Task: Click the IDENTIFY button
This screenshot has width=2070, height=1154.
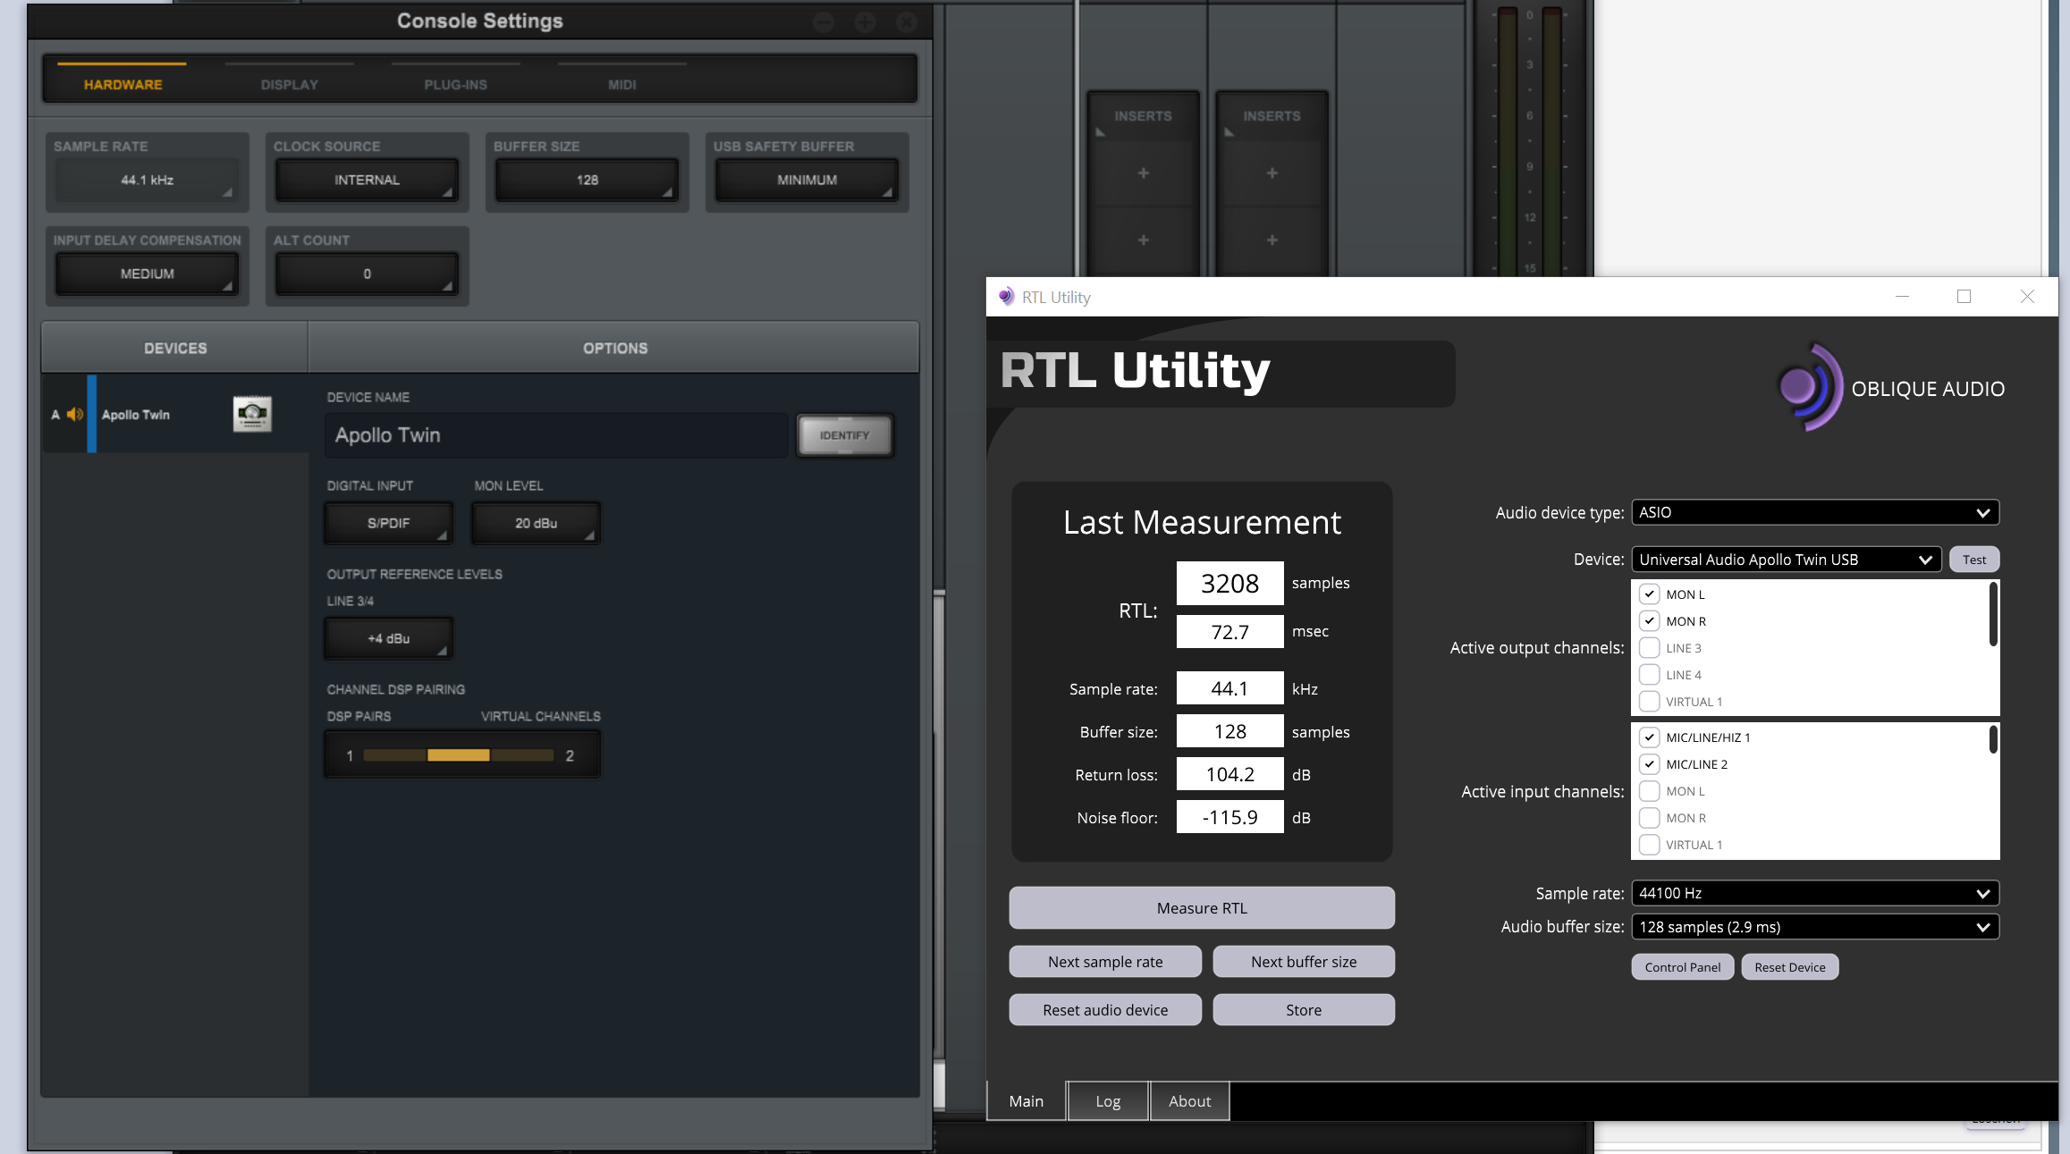Action: pos(844,435)
